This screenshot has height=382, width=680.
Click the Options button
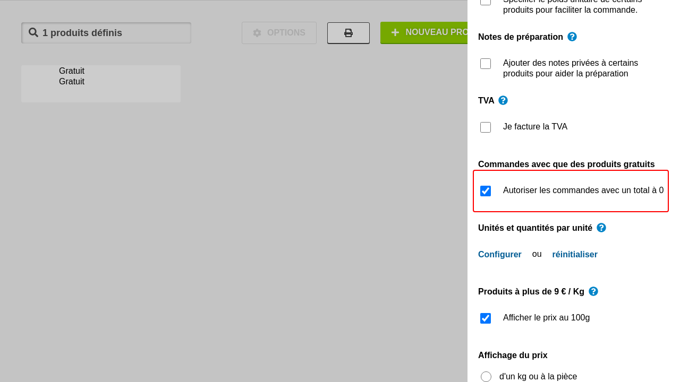(279, 33)
